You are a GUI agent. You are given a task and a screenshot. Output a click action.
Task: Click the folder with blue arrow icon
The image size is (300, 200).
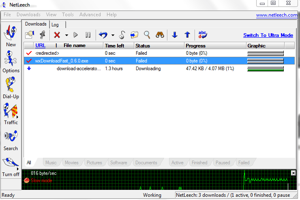point(134,35)
